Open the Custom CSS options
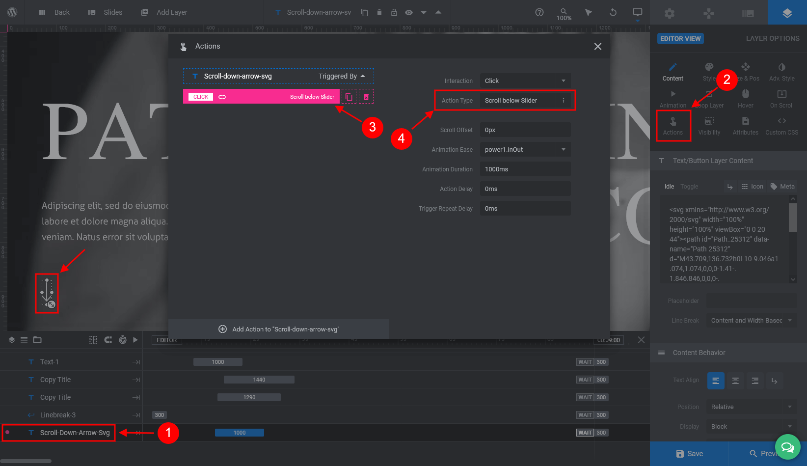This screenshot has height=466, width=807. coord(782,126)
